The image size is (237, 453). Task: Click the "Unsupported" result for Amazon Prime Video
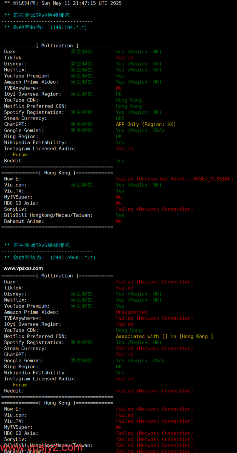pos(132,312)
